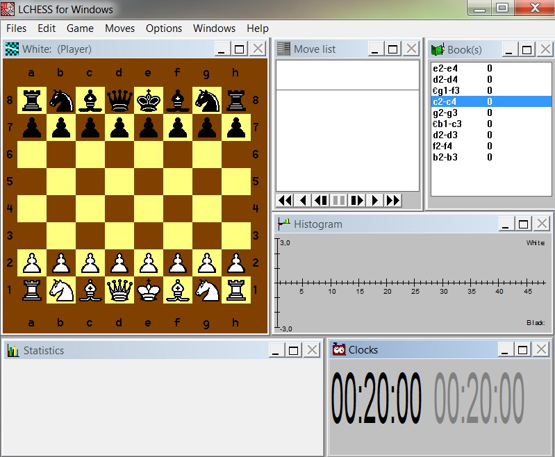
Task: Open the Files menu
Action: click(x=16, y=28)
